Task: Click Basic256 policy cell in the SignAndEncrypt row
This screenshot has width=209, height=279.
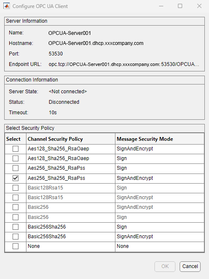Action: click(71, 207)
